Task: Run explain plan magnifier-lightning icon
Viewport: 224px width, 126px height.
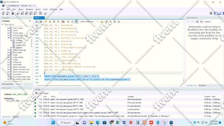Action: [x=54, y=21]
